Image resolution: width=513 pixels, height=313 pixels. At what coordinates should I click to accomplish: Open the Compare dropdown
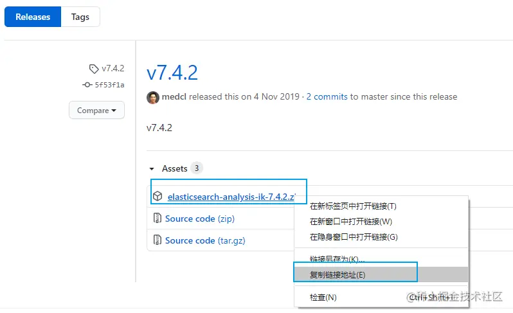(x=96, y=110)
